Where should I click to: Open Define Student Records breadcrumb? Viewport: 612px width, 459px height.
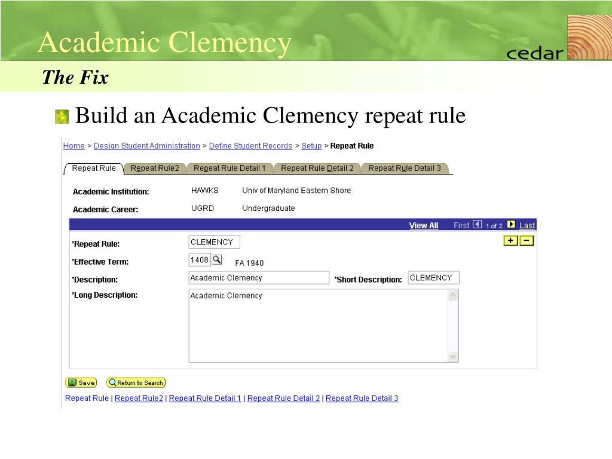(x=250, y=146)
